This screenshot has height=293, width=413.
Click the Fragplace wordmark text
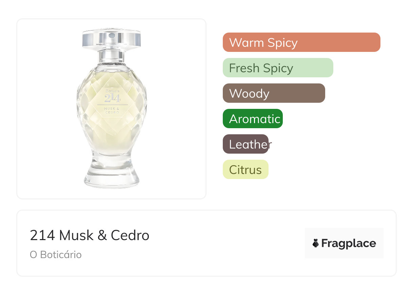click(x=349, y=243)
